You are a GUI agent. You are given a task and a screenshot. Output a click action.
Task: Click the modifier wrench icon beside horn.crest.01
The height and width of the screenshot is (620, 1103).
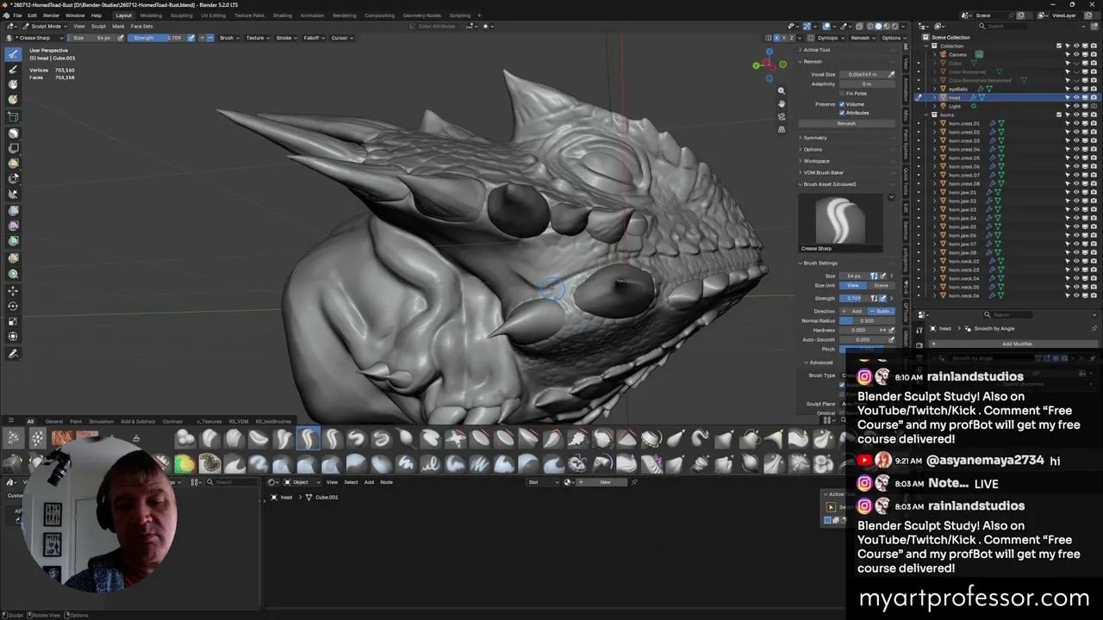pos(992,123)
